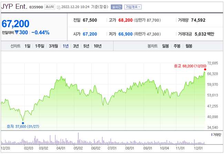
Task: Click the 07/01 x-axis date label
Action: 112,148
